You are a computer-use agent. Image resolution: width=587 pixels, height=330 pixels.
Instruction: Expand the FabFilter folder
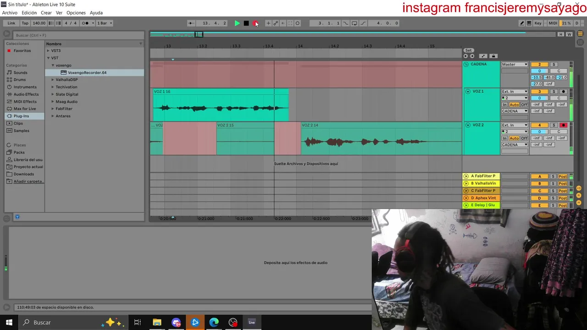click(x=52, y=109)
